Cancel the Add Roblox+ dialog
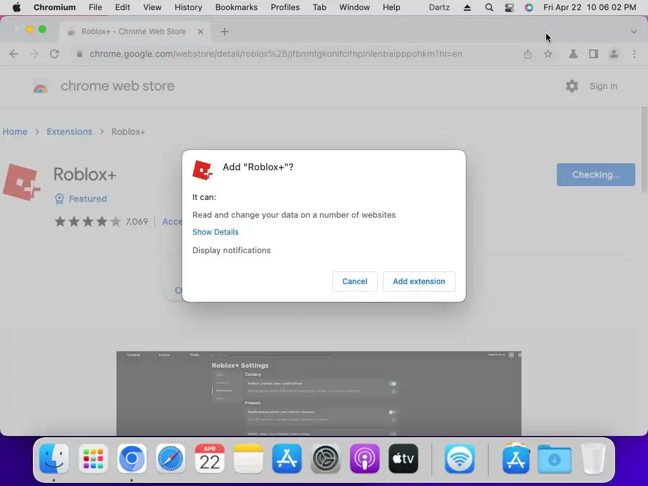 (354, 282)
